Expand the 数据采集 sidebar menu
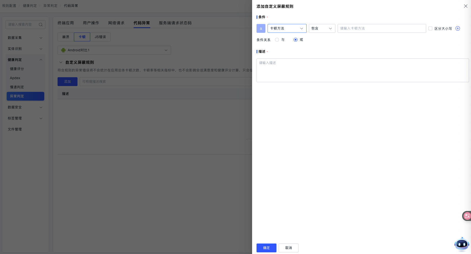Screen dimensions: 471x254 coord(25,38)
